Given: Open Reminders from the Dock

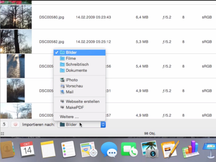Looking at the screenshot, I should [68, 149].
